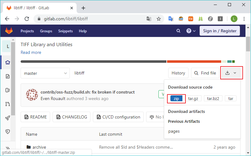Expand the sidebar with double-chevron icon
The image size is (251, 156).
click(7, 148)
